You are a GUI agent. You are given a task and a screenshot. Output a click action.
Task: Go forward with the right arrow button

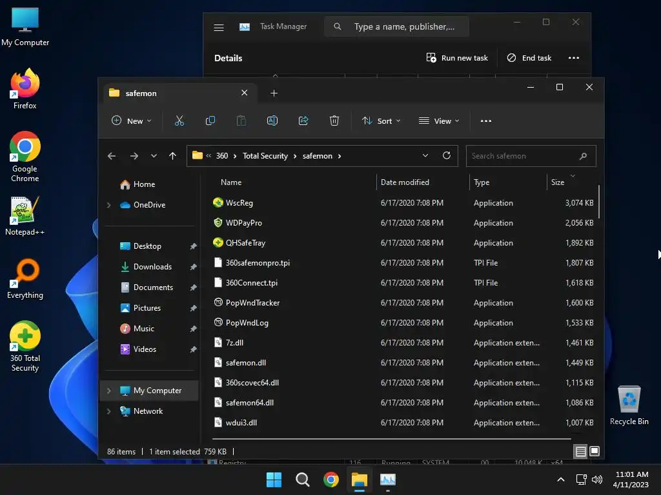pyautogui.click(x=134, y=156)
